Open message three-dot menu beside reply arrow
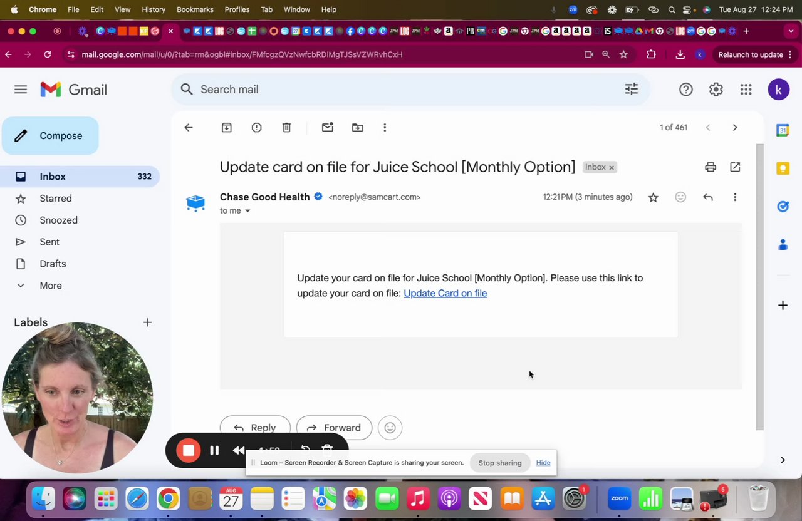The height and width of the screenshot is (521, 802). [735, 197]
